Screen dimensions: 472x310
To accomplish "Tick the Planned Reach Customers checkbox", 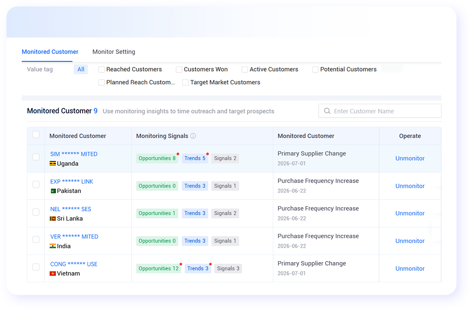I will click(x=102, y=83).
